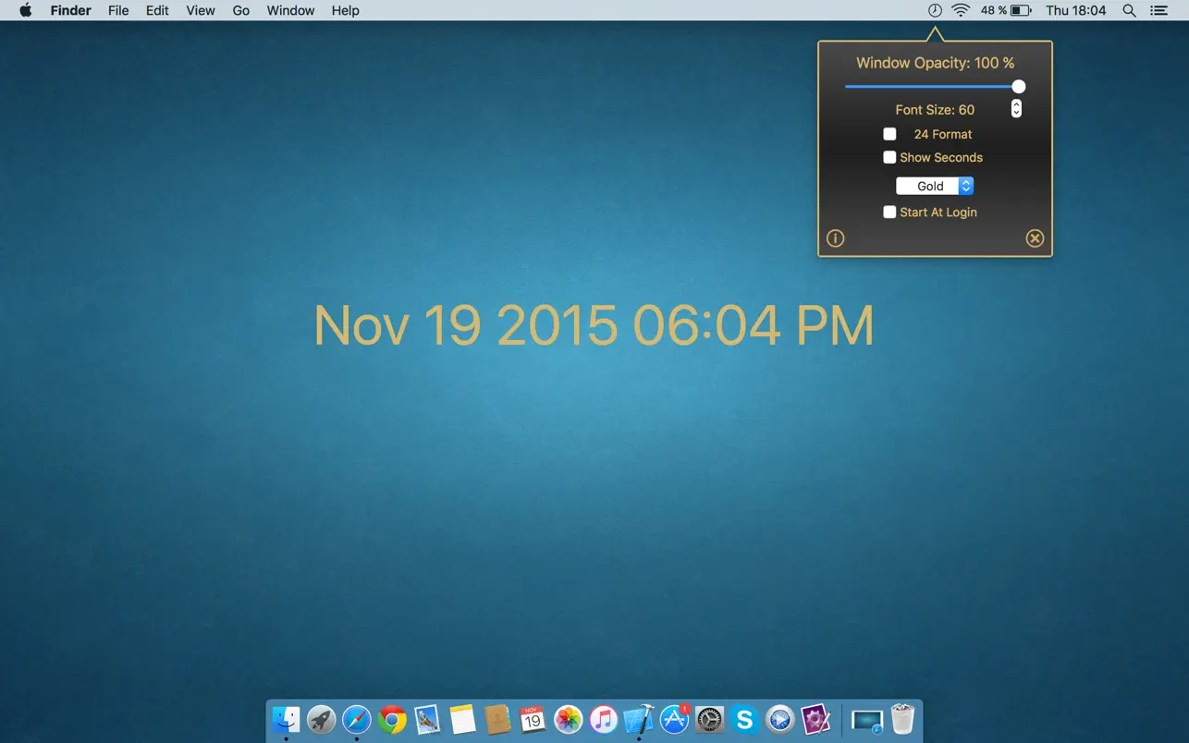This screenshot has width=1189, height=743.
Task: Click the close button in the settings popover
Action: coord(1035,238)
